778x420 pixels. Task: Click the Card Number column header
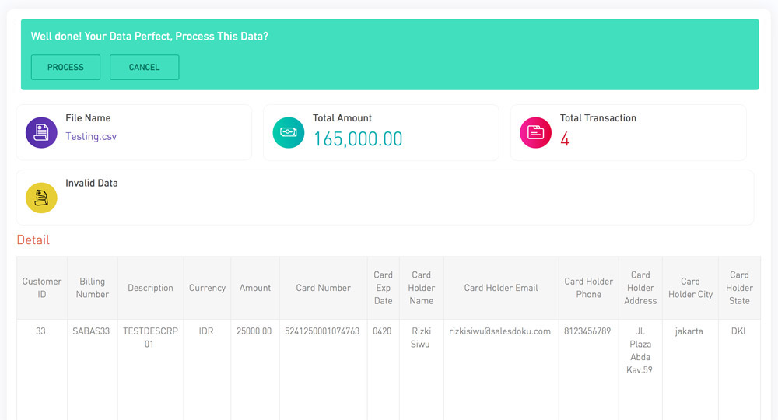[323, 288]
